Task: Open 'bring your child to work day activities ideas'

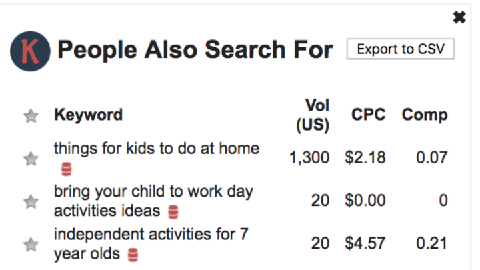Action: coord(153,192)
